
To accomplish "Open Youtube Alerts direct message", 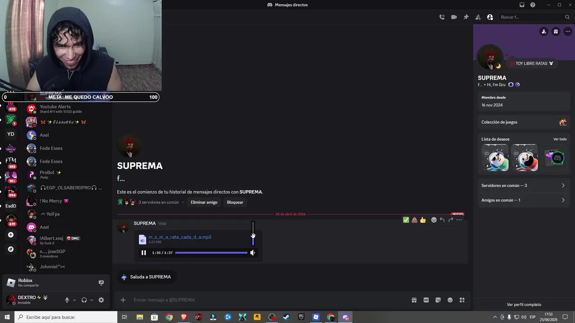I will click(66, 109).
